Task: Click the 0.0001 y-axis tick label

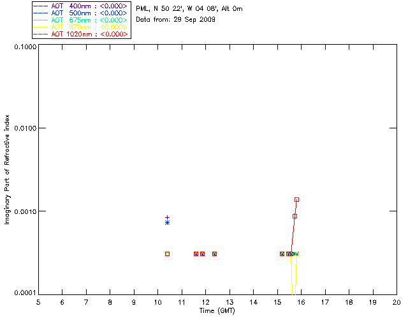Action: (25, 293)
